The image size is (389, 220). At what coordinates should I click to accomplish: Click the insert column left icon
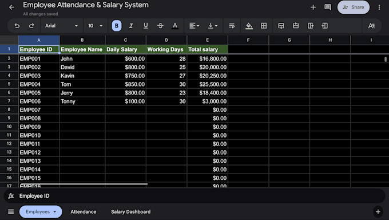325,26
